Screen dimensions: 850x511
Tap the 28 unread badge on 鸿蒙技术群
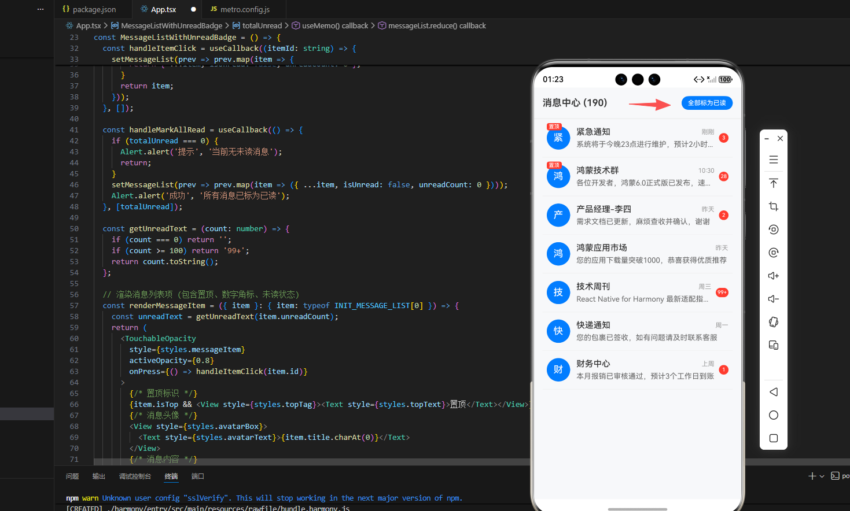coord(723,176)
